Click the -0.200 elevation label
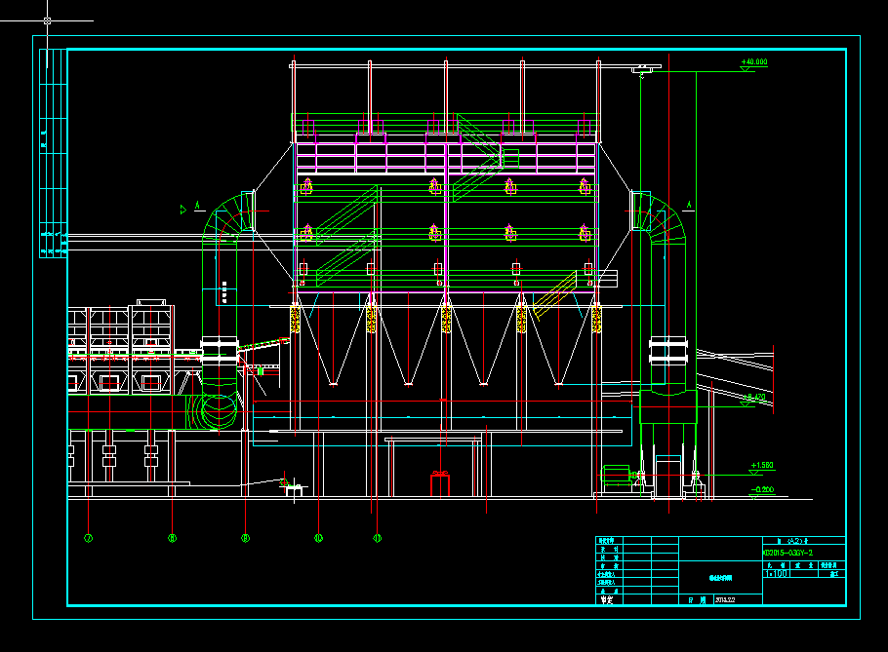Screen dimensions: 888x652 [x=762, y=489]
